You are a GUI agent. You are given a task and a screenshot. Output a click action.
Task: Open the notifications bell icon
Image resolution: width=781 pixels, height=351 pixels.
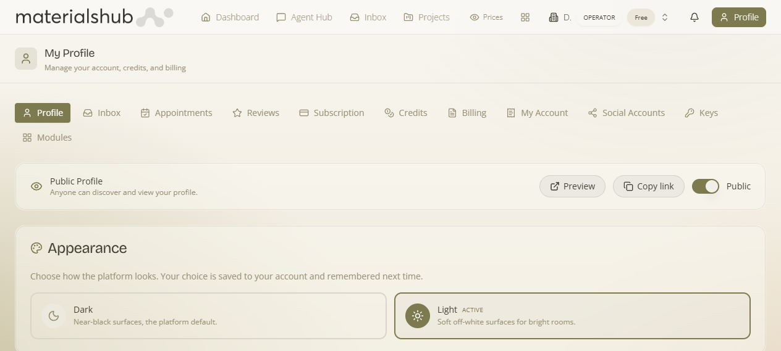pyautogui.click(x=694, y=17)
